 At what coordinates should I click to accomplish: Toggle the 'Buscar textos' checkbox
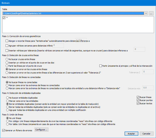pos(138,103)
